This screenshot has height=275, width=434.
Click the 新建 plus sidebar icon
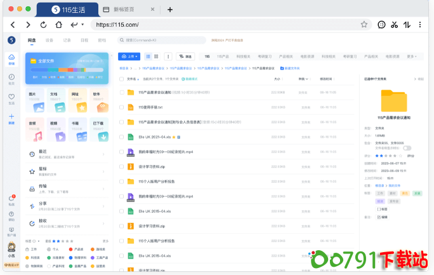(x=11, y=119)
